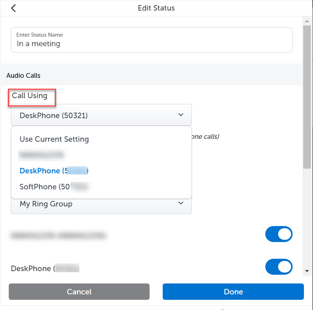This screenshot has height=310, width=313.
Task: Expand the My Ring Group dropdown
Action: click(101, 205)
